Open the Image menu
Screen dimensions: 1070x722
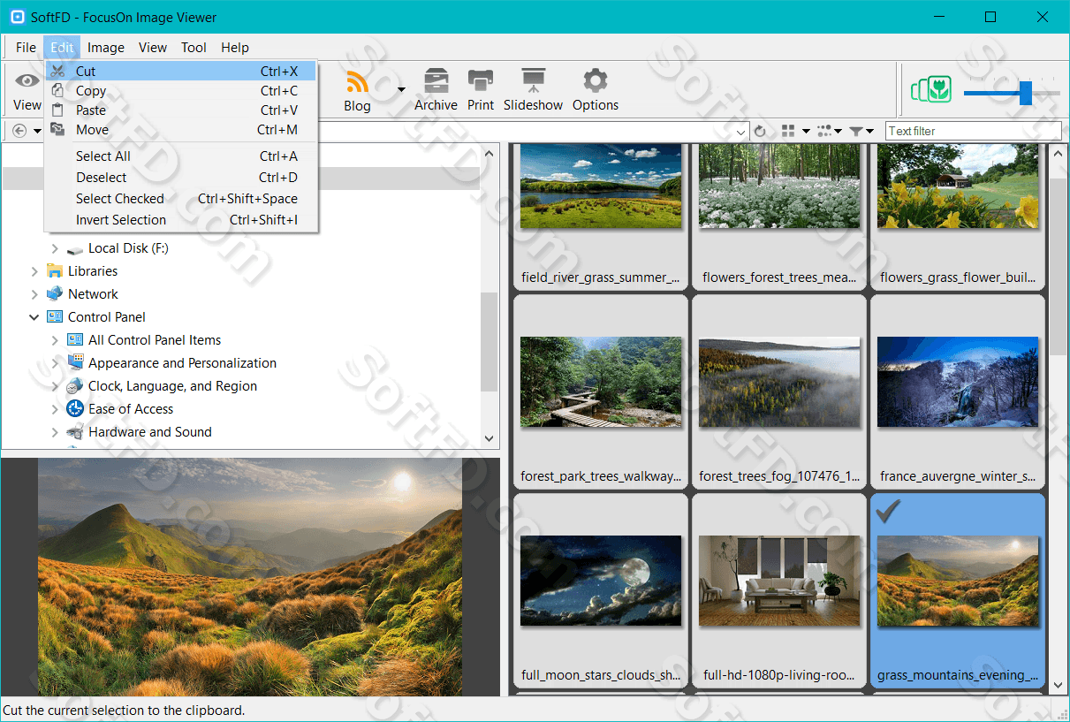(106, 48)
